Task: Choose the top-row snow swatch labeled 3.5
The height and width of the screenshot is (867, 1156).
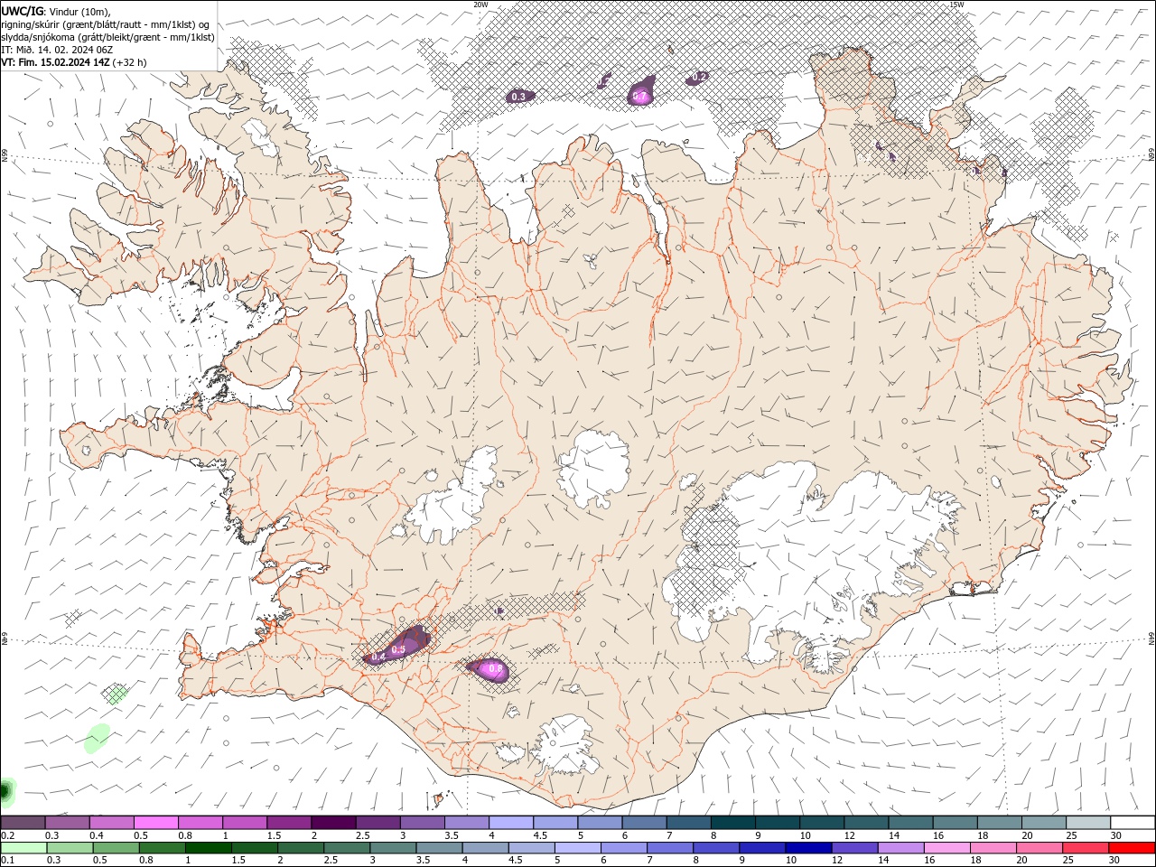Action: (x=467, y=823)
